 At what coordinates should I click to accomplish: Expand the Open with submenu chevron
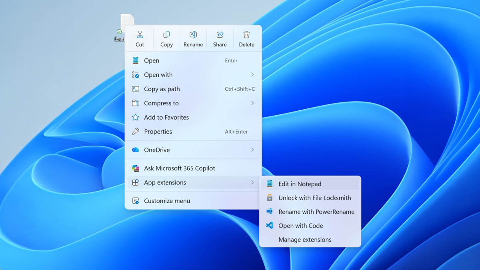(252, 75)
